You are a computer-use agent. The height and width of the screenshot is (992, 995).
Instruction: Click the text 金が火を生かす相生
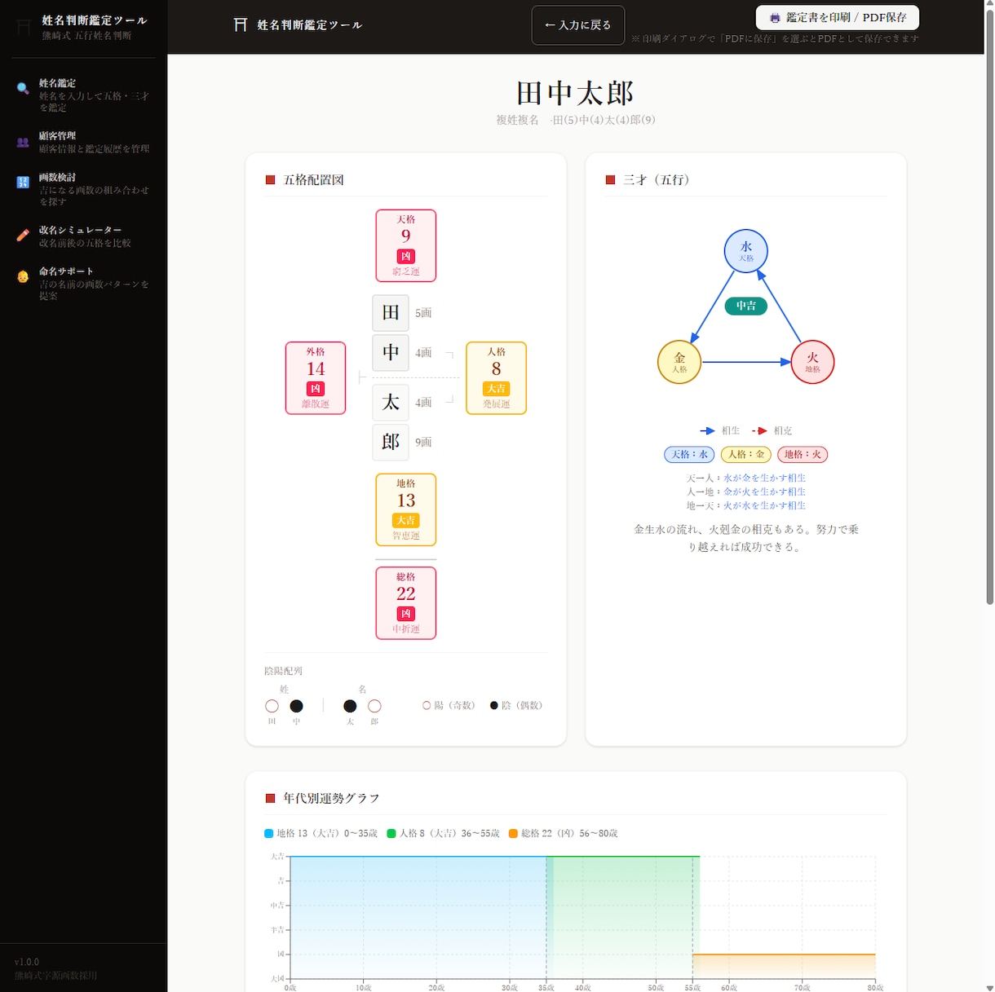tap(764, 492)
